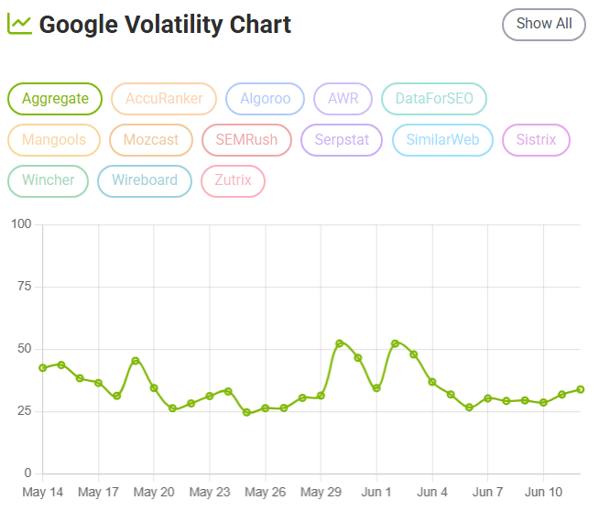
Task: Click the Show All button
Action: [x=544, y=25]
